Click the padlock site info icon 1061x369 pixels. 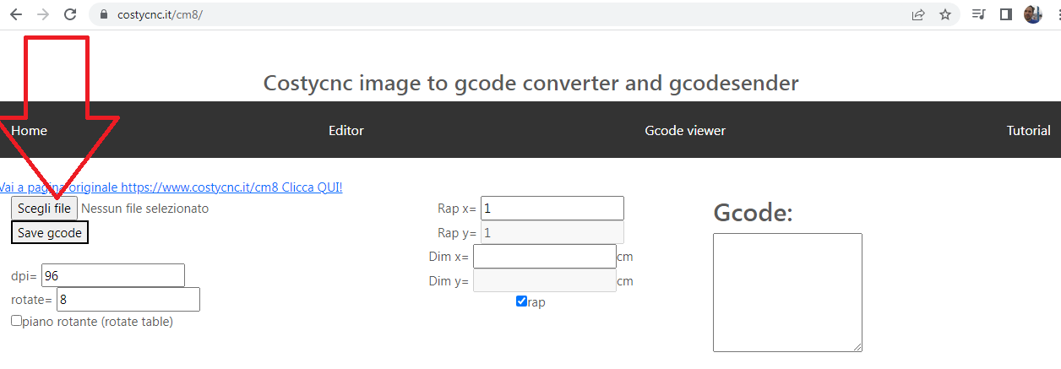coord(105,14)
